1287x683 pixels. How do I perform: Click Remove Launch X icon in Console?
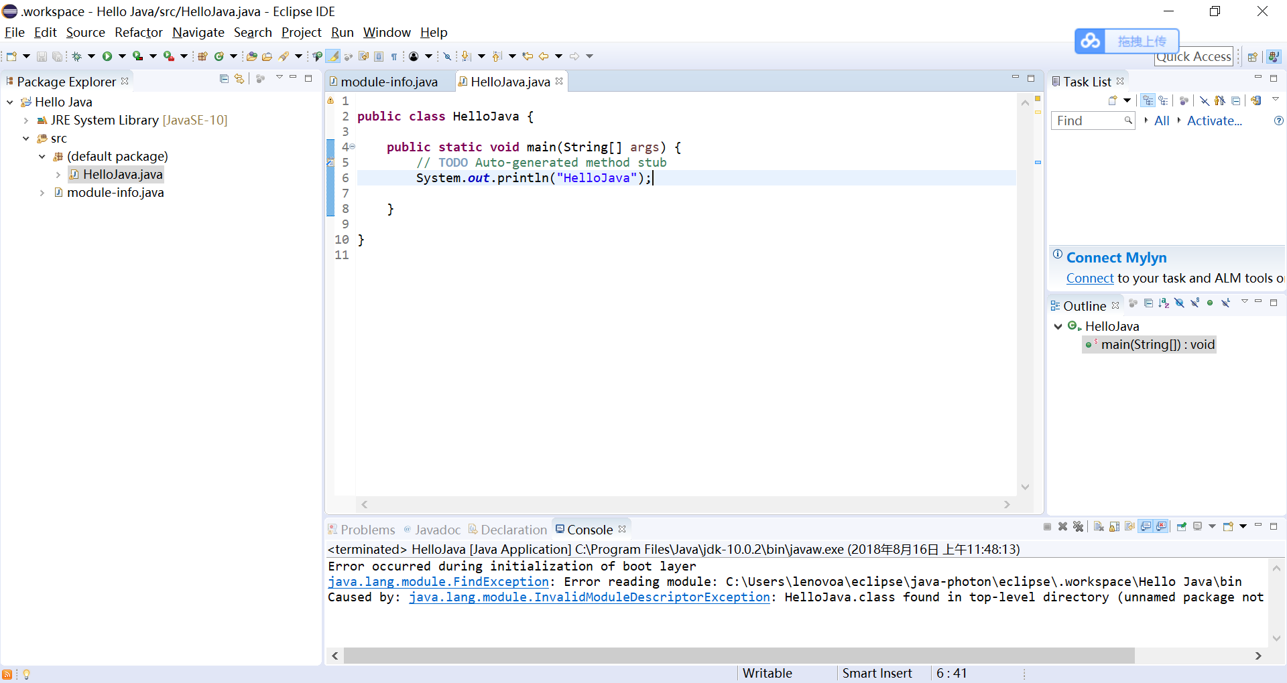1062,526
